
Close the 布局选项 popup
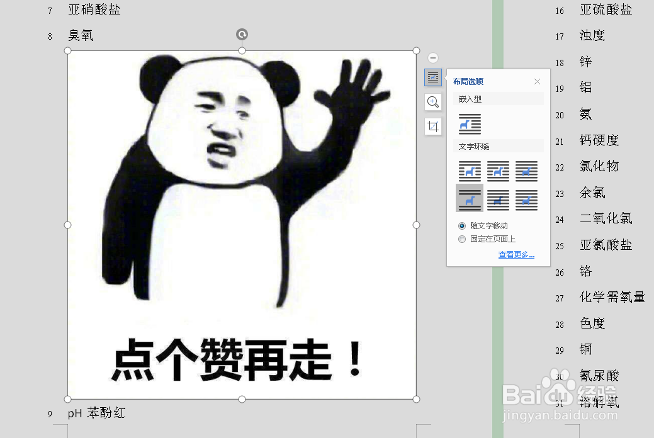(537, 81)
